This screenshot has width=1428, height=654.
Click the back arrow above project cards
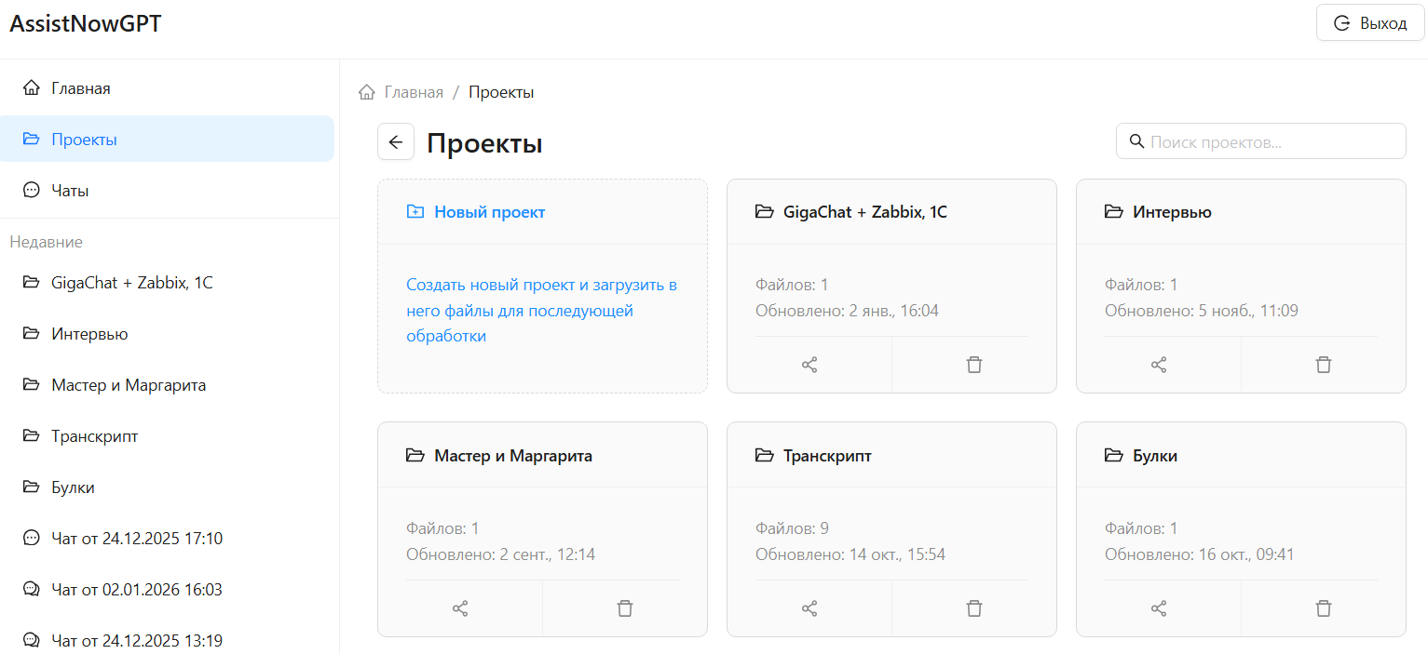coord(395,140)
